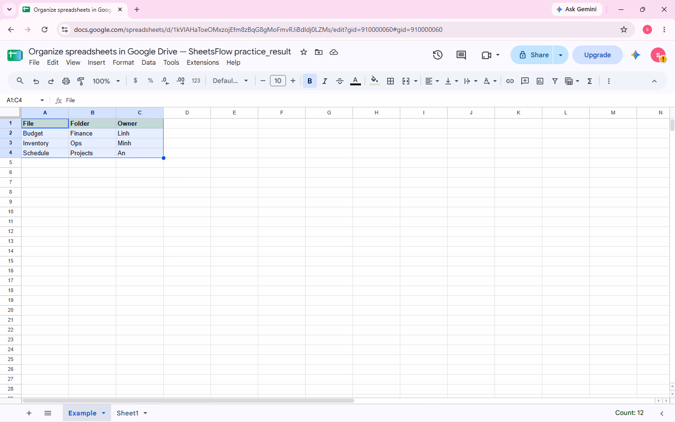Decrease decimal places icon
The height and width of the screenshot is (422, 675).
(x=165, y=81)
